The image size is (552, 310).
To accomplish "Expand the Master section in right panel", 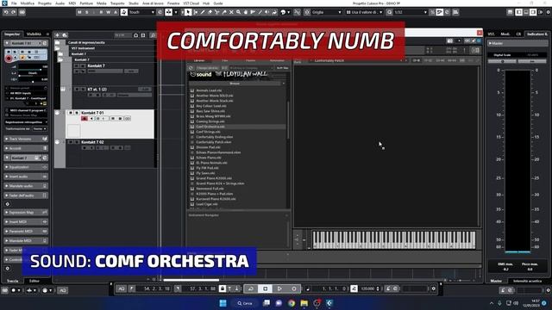I will (517, 43).
